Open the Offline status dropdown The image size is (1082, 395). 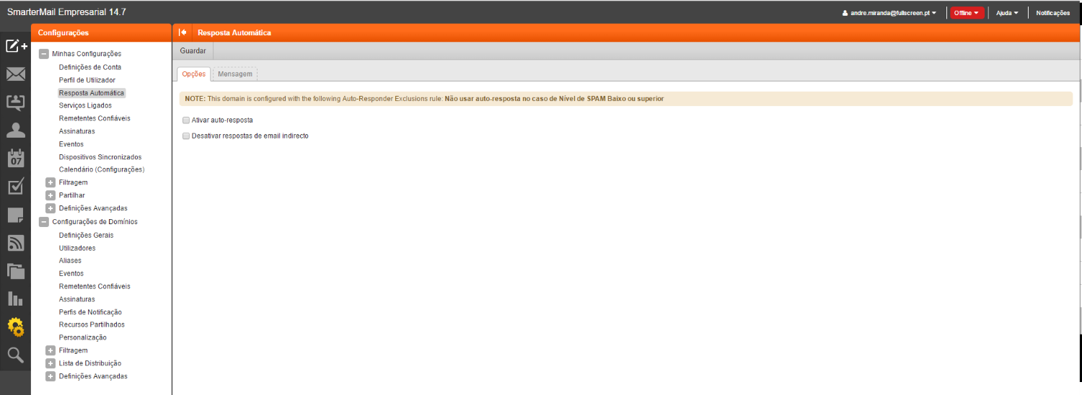click(967, 13)
